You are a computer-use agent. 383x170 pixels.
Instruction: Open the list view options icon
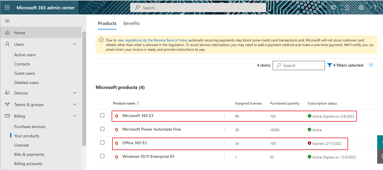point(371,65)
